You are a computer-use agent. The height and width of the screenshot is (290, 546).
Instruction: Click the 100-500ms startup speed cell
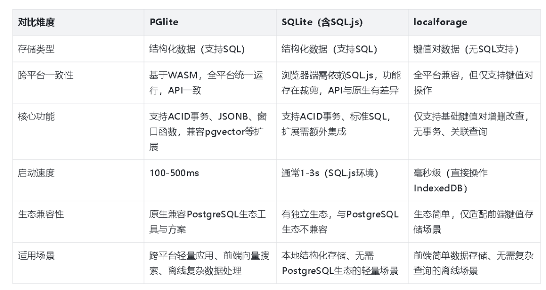pos(210,180)
